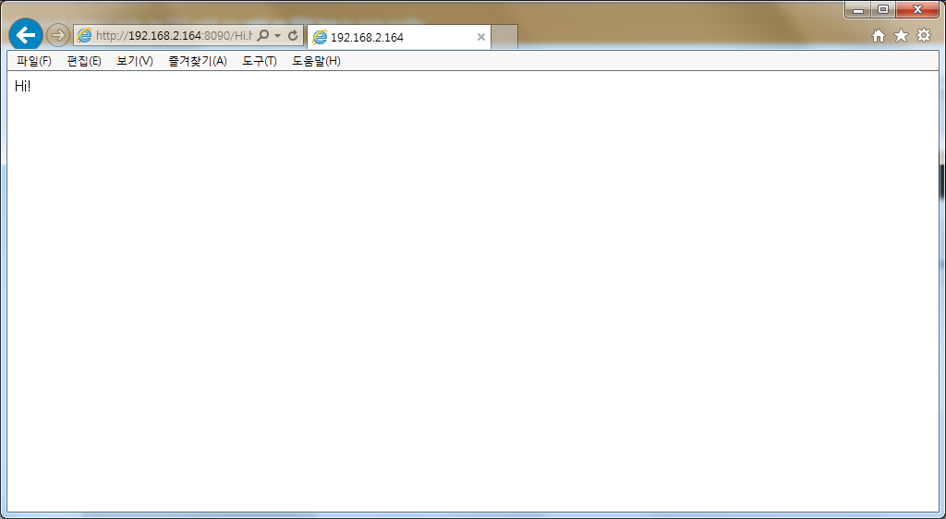The height and width of the screenshot is (519, 946).
Task: Open the 즐겨찾기(A) menu
Action: [x=198, y=61]
